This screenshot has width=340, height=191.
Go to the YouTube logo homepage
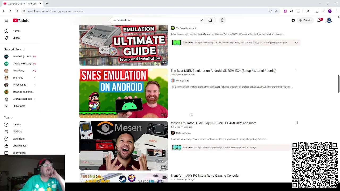(x=21, y=20)
